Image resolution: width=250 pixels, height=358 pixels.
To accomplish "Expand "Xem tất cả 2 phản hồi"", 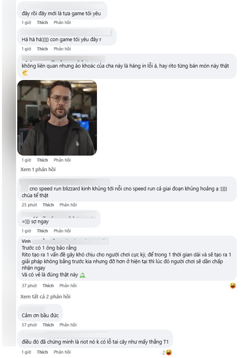I will 45,296.
